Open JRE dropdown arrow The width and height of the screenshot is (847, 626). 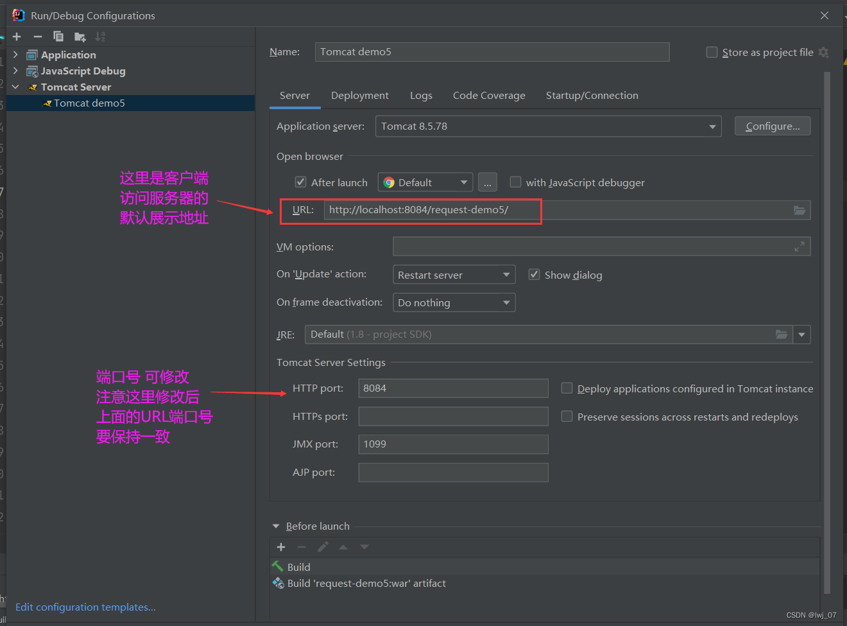coord(802,335)
